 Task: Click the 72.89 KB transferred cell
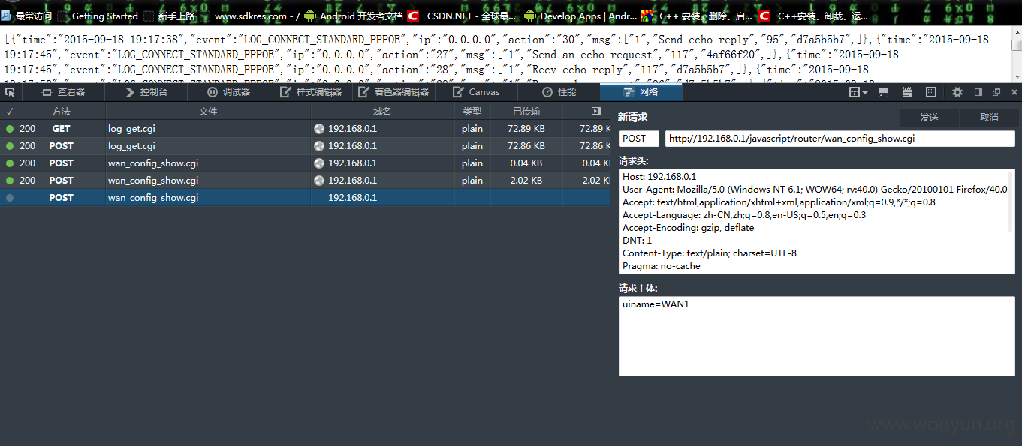click(526, 129)
